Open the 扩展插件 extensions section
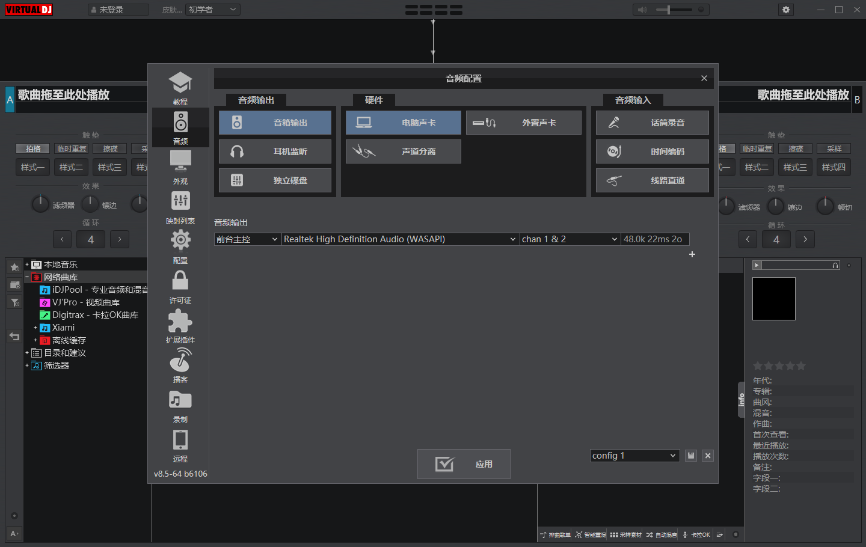866x547 pixels. (180, 326)
